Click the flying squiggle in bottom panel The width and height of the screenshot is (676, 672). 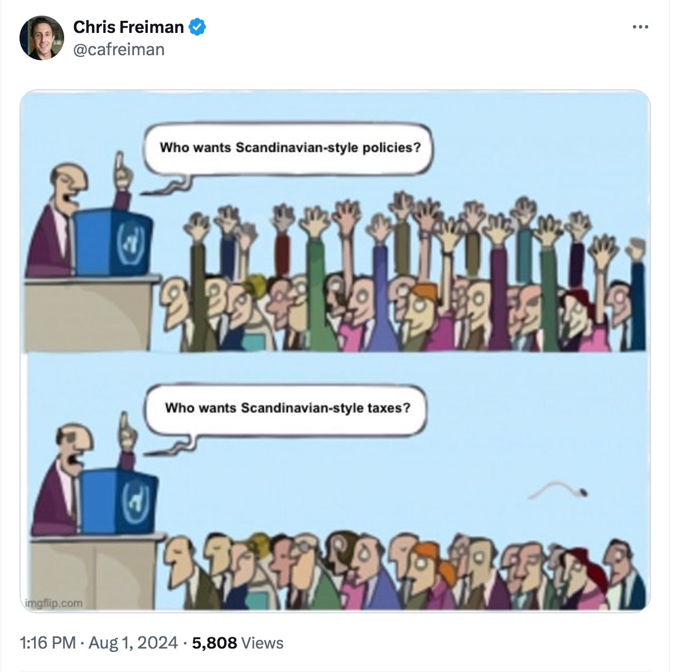pyautogui.click(x=558, y=490)
